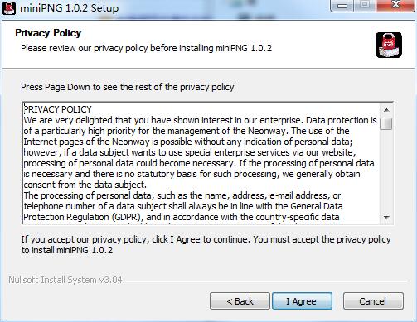This screenshot has height=322, width=417.
Task: Close the miniPNG setup window
Action: pyautogui.click(x=395, y=5)
